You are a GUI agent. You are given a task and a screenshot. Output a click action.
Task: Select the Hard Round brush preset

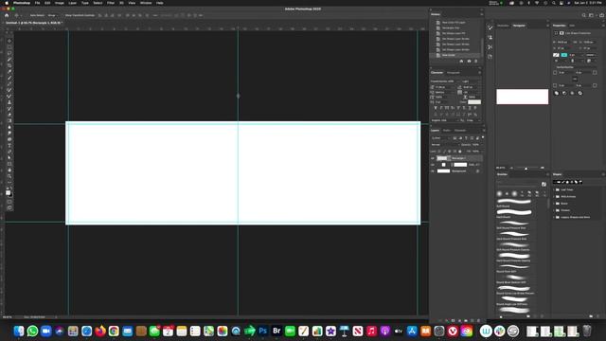[x=513, y=214]
